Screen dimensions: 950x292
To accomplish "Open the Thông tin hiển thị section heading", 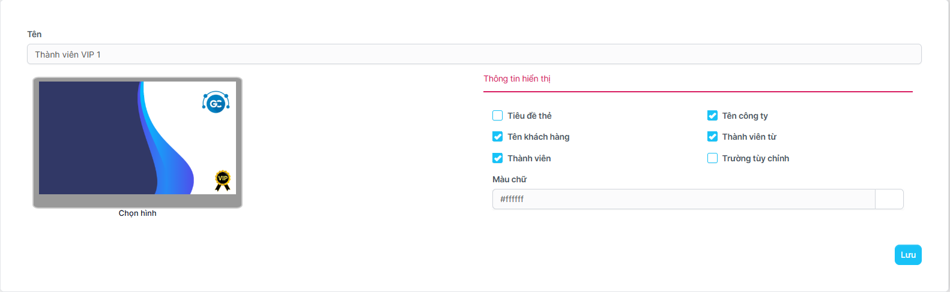I will pyautogui.click(x=517, y=79).
